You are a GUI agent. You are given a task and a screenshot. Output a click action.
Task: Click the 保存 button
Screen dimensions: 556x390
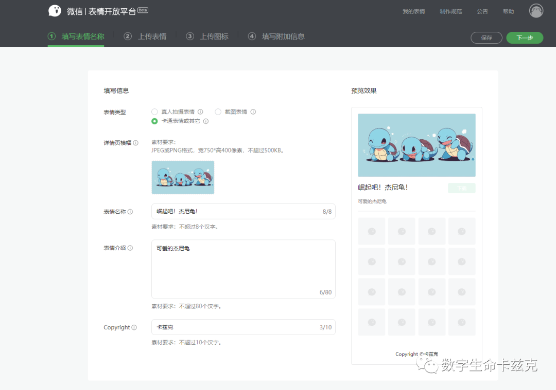486,38
